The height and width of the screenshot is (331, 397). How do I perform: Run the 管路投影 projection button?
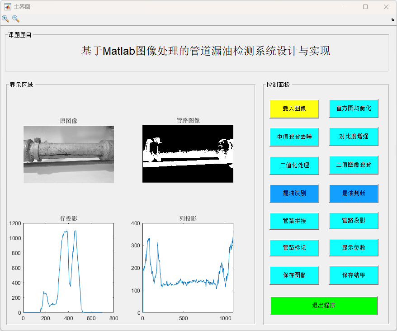(x=353, y=221)
